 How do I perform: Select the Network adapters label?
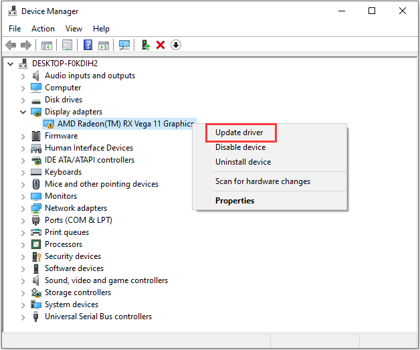pos(76,208)
